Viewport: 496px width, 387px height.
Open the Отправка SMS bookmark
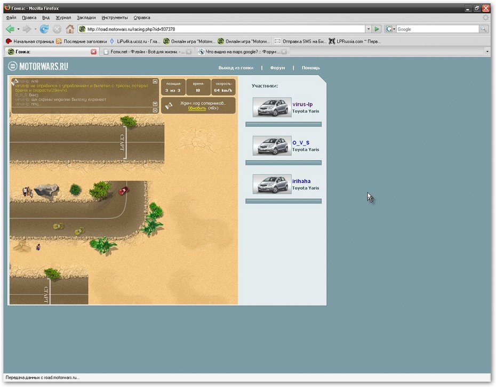[300, 42]
